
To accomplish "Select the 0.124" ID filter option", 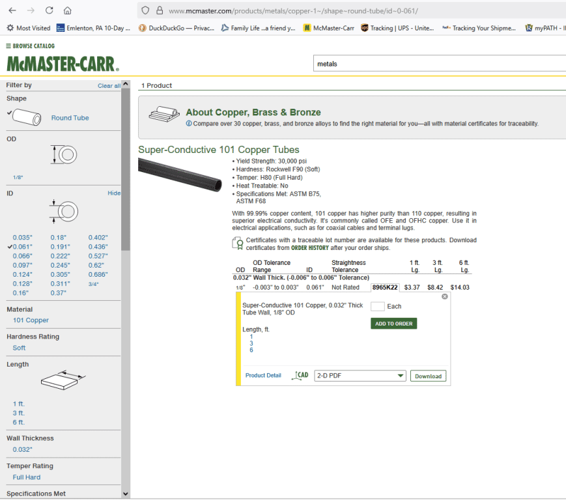I will pos(22,275).
